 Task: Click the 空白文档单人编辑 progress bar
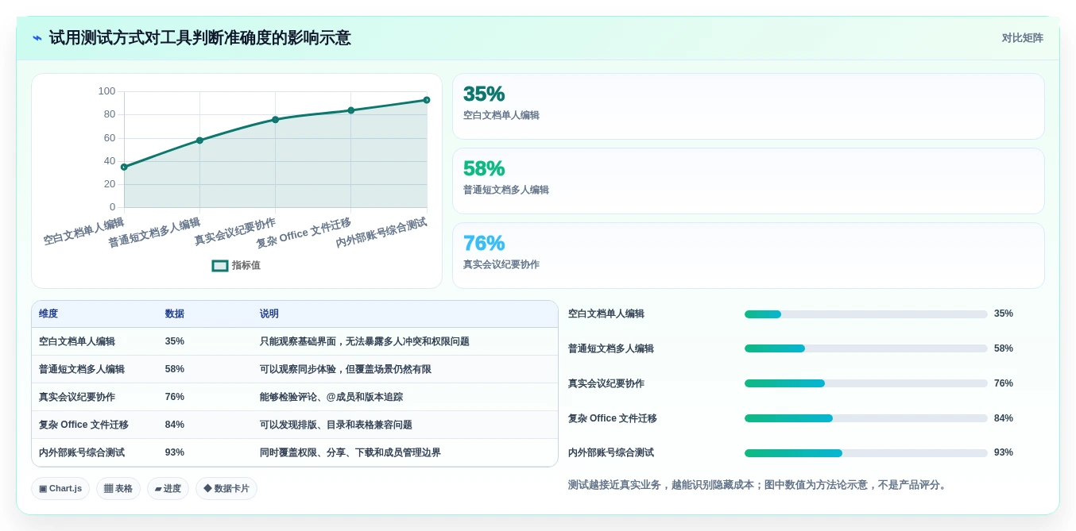[866, 314]
